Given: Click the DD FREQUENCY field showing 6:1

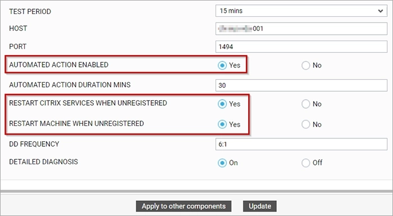Looking at the screenshot, I should pyautogui.click(x=301, y=144).
